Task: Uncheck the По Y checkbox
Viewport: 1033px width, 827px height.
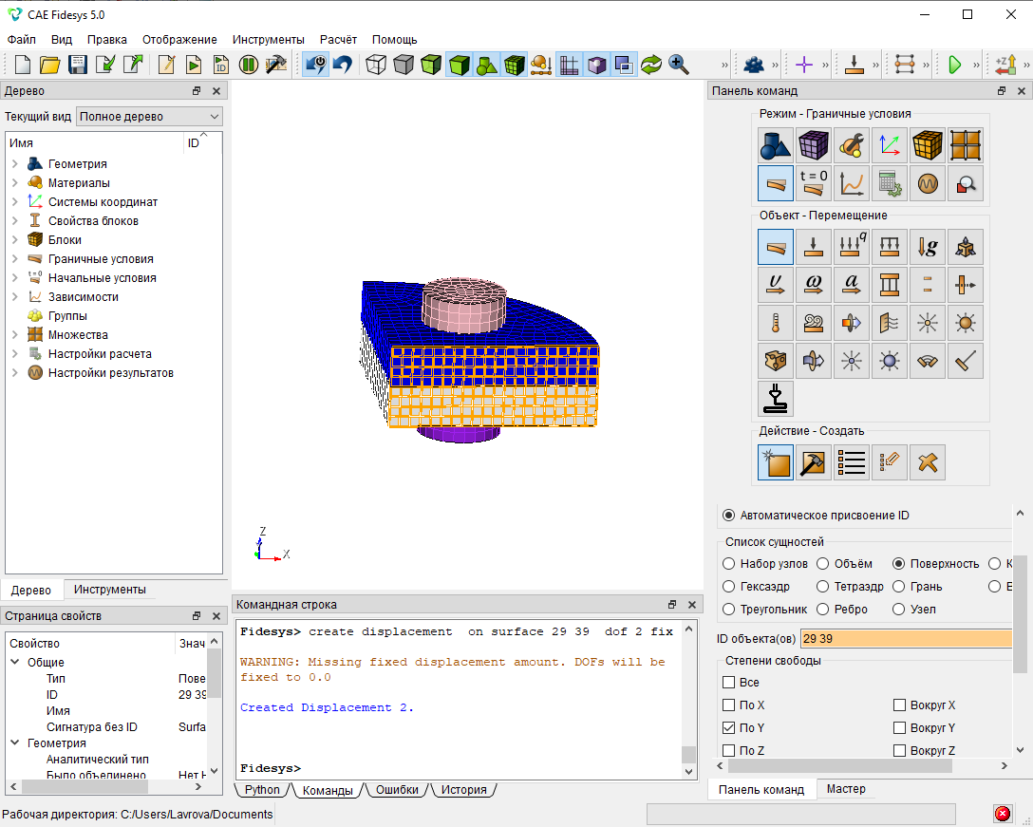Action: pyautogui.click(x=728, y=728)
